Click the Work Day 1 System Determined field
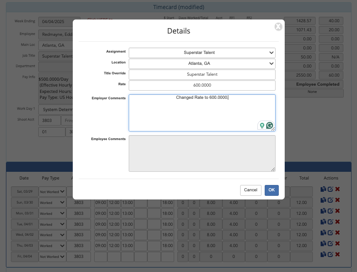 tap(55, 109)
